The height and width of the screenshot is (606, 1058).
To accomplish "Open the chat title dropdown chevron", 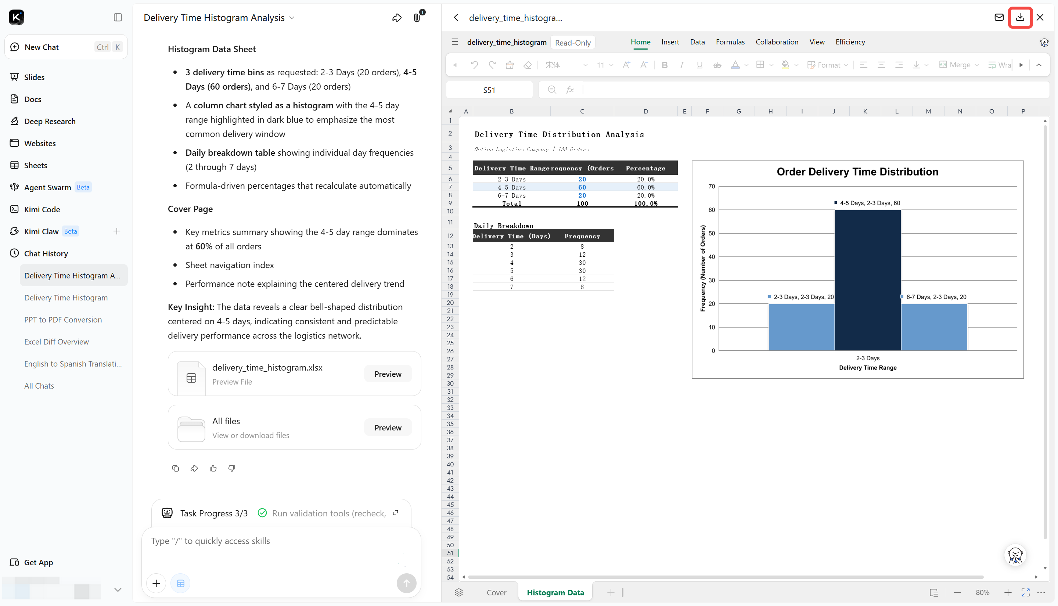I will 292,18.
